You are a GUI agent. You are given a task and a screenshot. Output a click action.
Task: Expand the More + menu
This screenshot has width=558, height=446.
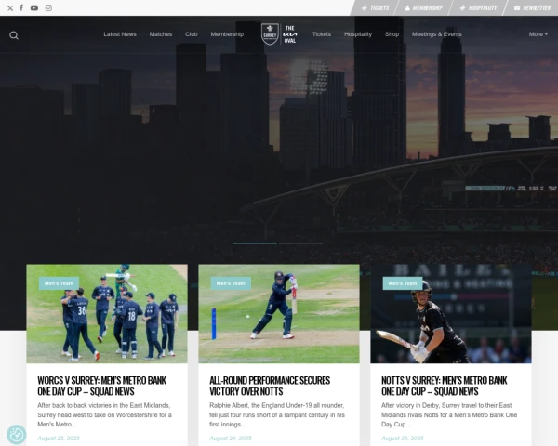pyautogui.click(x=538, y=34)
